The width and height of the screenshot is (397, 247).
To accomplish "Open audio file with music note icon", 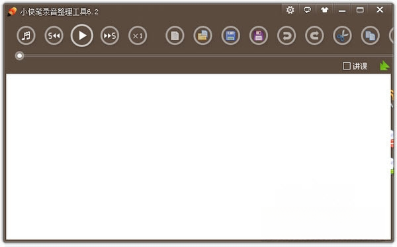I will (26, 36).
